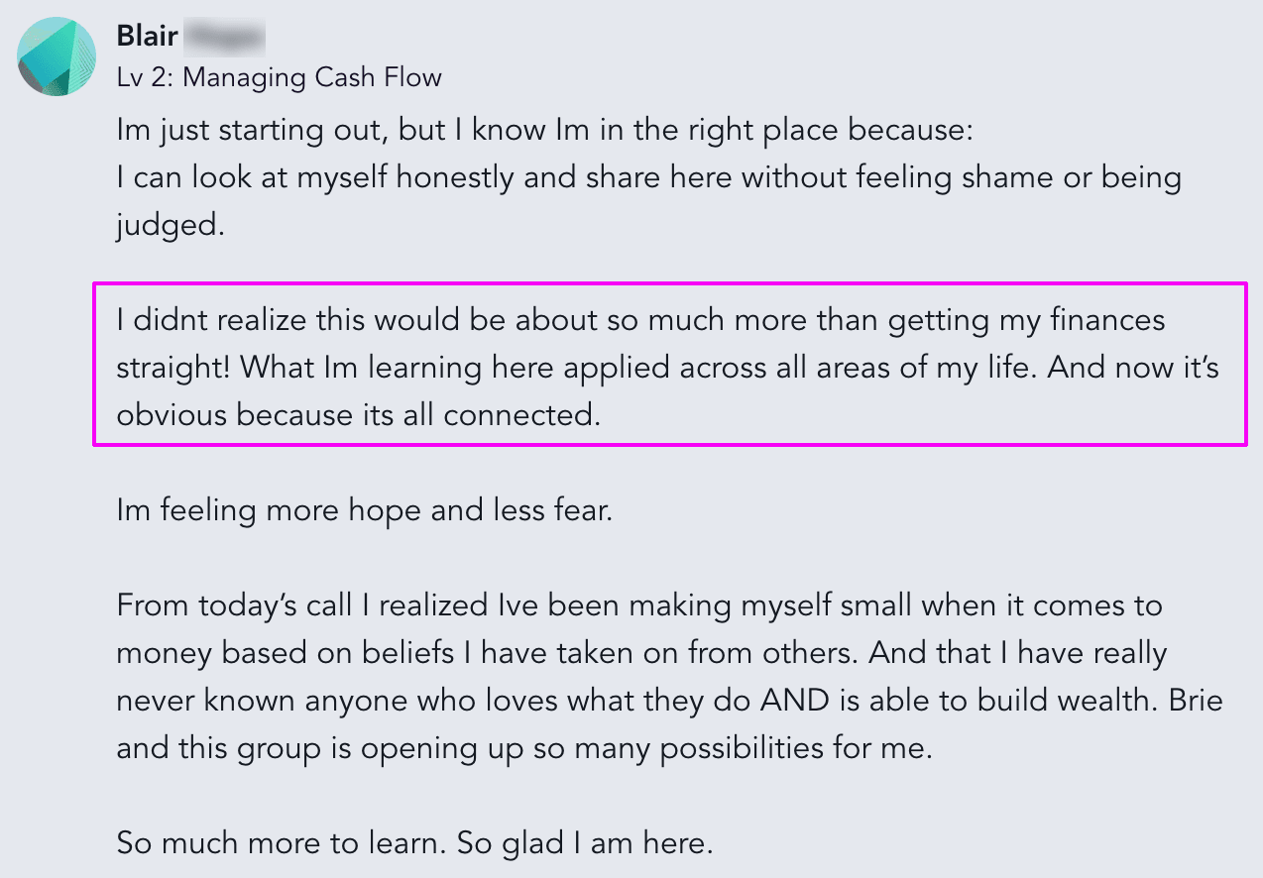Click the line starting "straight! What Im learning"
Screen dimensions: 1263x878
[667, 368]
